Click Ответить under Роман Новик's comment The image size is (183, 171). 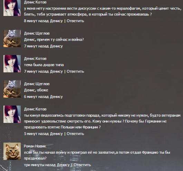(82, 165)
